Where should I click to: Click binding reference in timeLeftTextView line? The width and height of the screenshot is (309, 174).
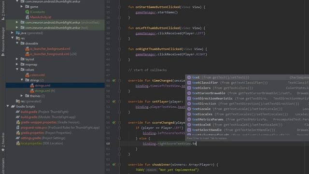[x=142, y=86]
